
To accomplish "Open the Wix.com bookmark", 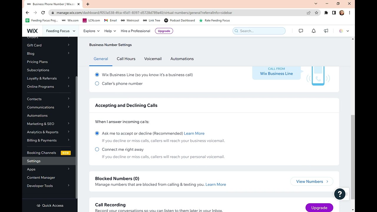I will [70, 20].
